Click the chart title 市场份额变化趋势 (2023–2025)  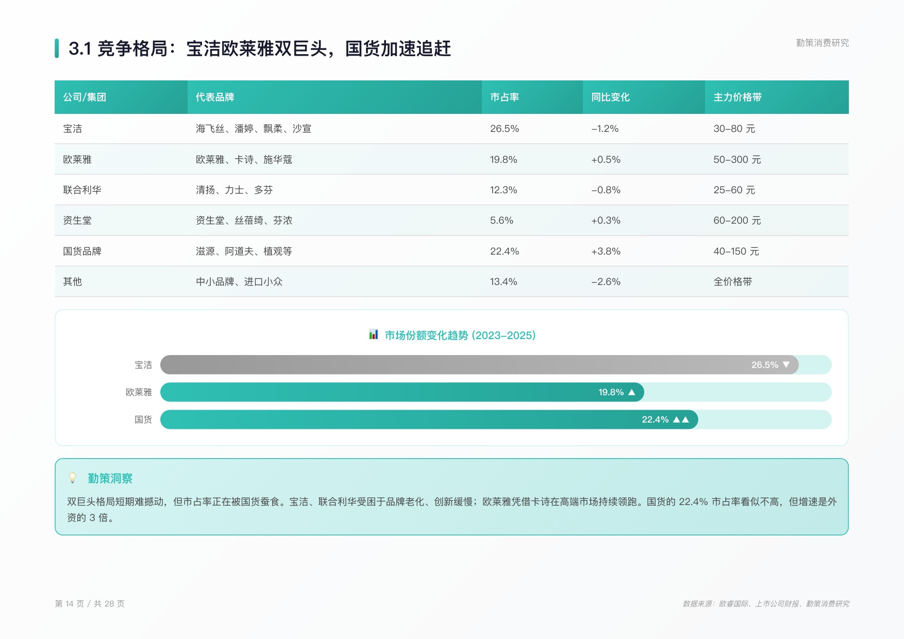460,335
